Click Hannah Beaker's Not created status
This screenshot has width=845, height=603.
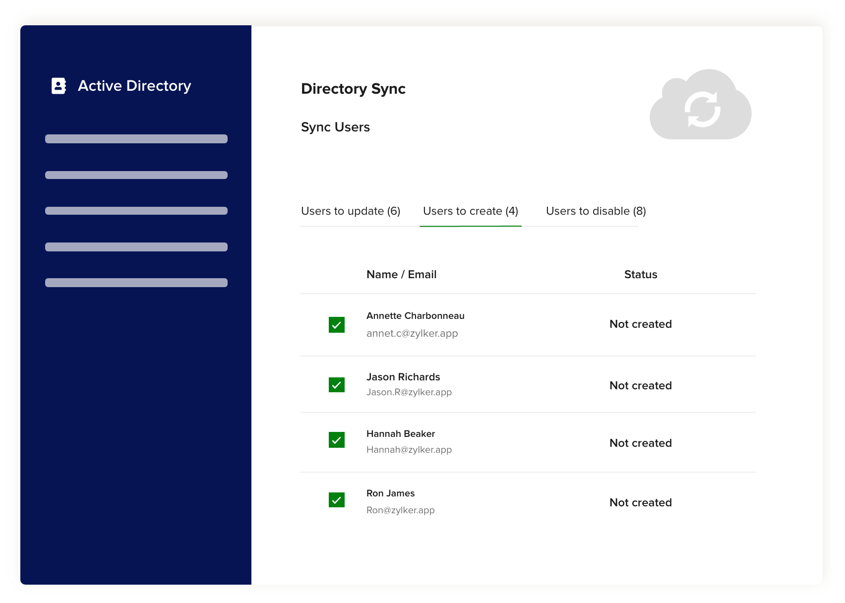[x=640, y=443]
